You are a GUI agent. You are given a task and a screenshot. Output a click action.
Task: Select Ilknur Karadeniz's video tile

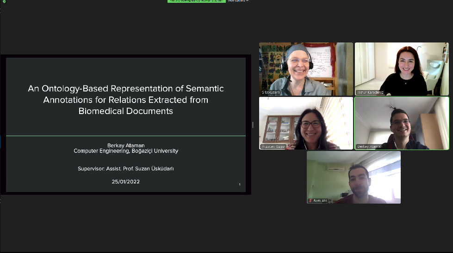(402, 69)
